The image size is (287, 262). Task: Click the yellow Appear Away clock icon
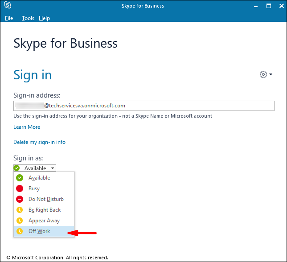coord(20,221)
